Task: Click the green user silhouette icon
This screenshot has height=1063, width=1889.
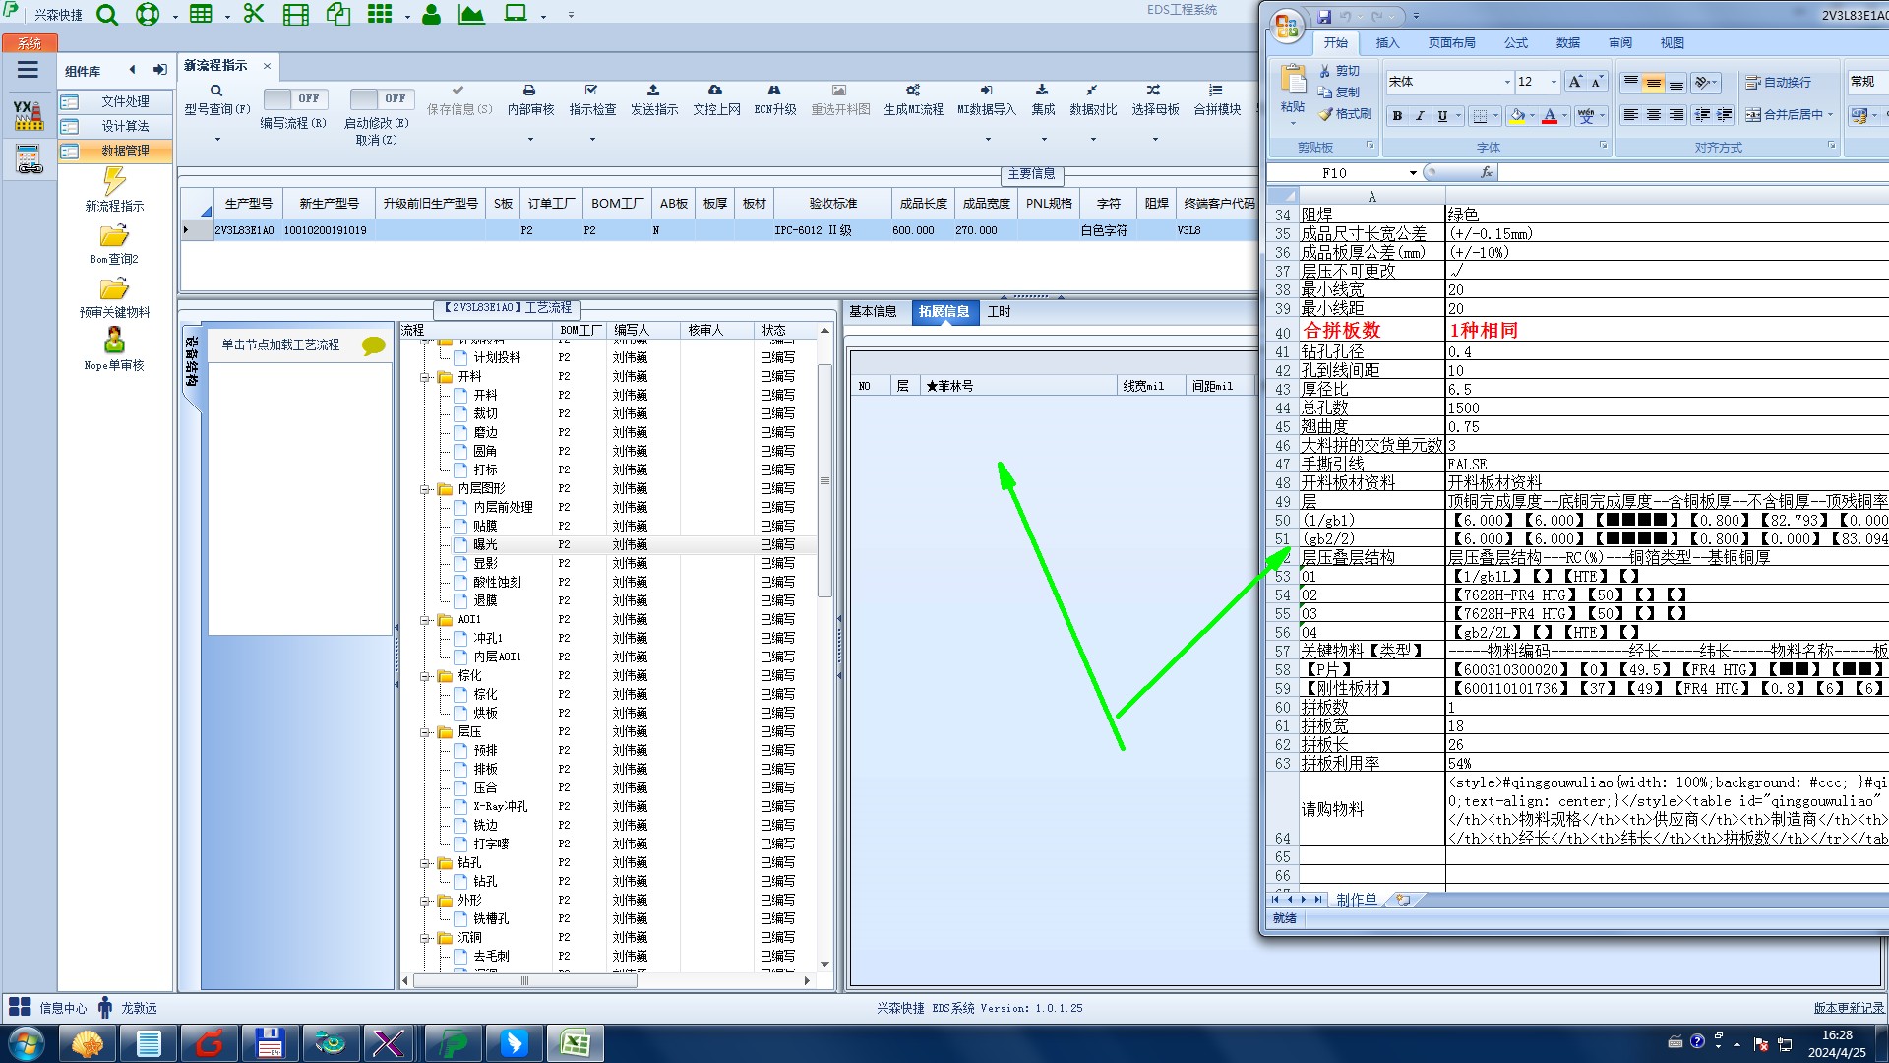Action: [x=431, y=14]
